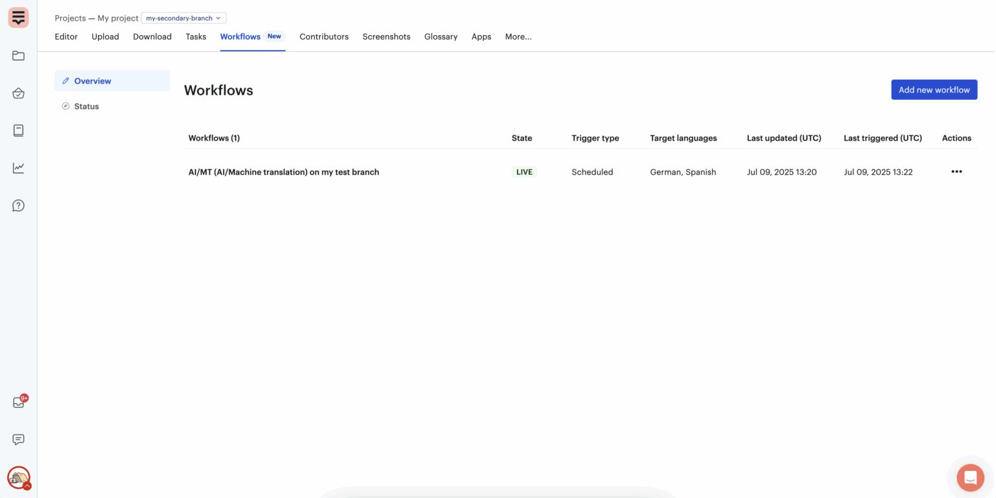
Task: Click the German, Spanish target languages cell
Action: coord(683,172)
